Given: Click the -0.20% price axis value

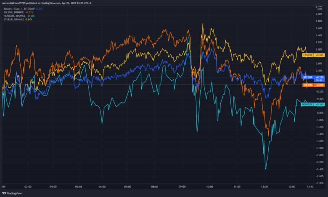Looking at the screenshot, I should (320, 92).
